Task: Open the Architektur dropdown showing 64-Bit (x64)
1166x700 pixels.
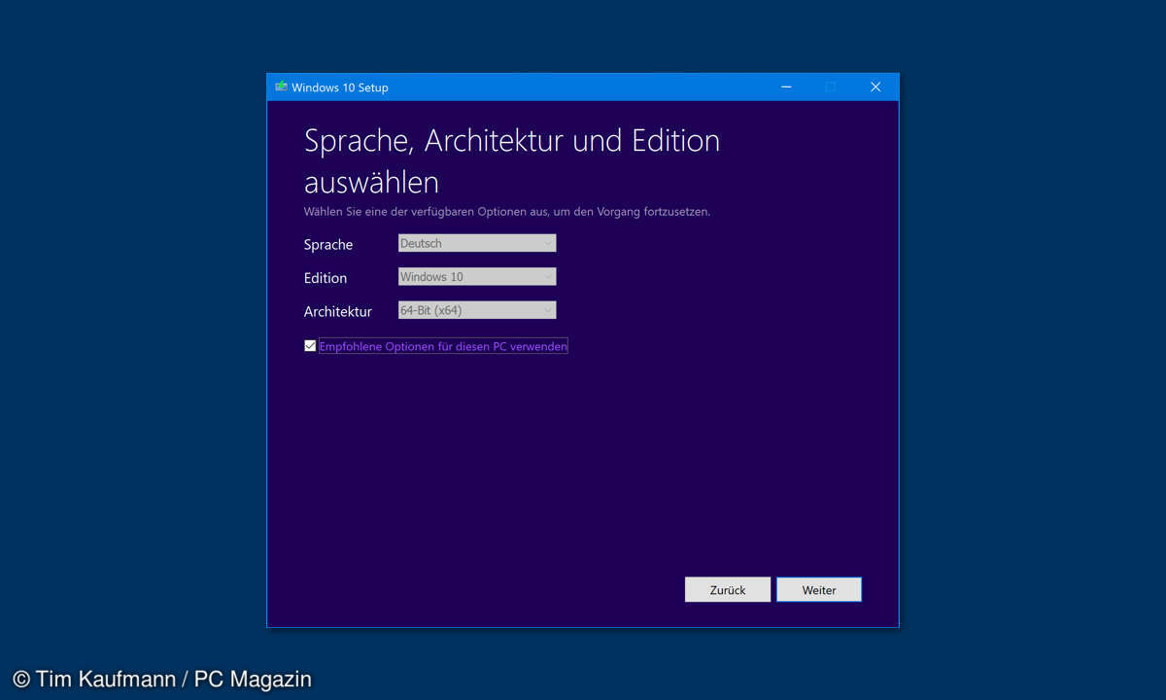Action: [477, 310]
